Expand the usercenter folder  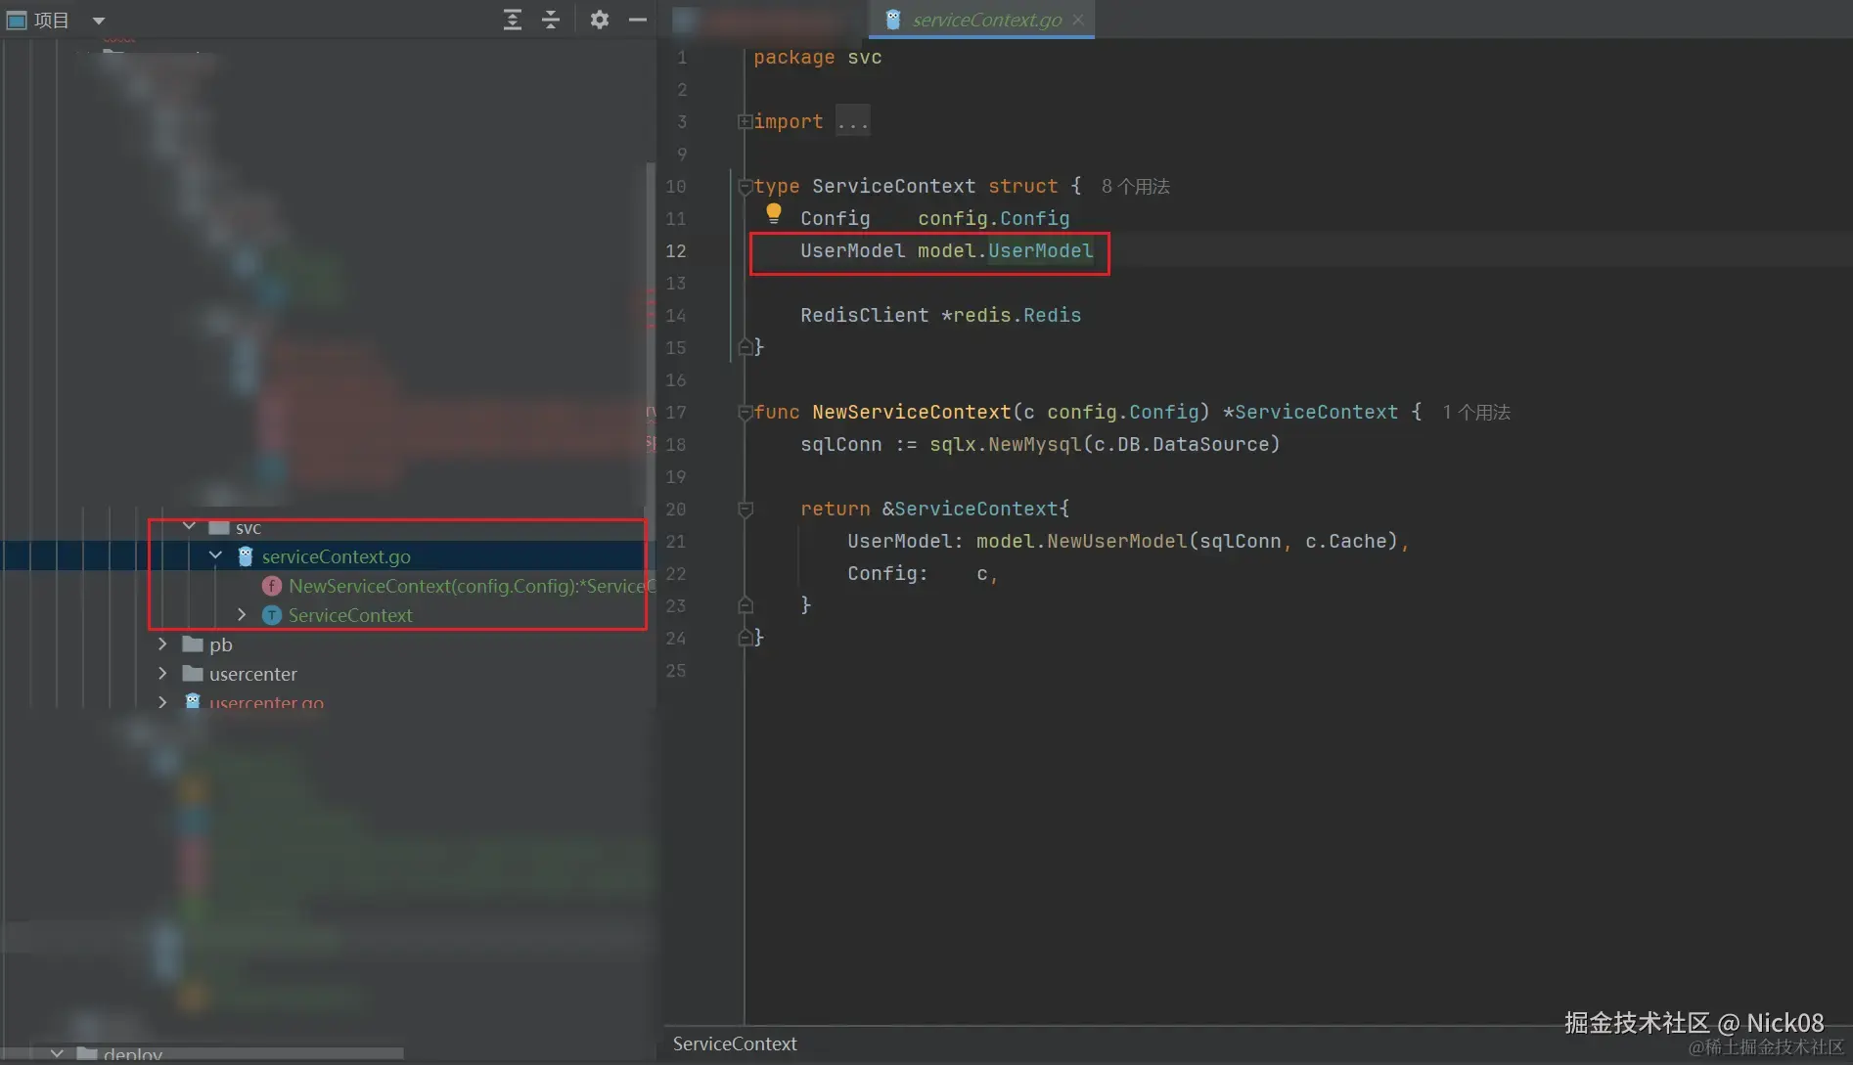click(x=162, y=673)
